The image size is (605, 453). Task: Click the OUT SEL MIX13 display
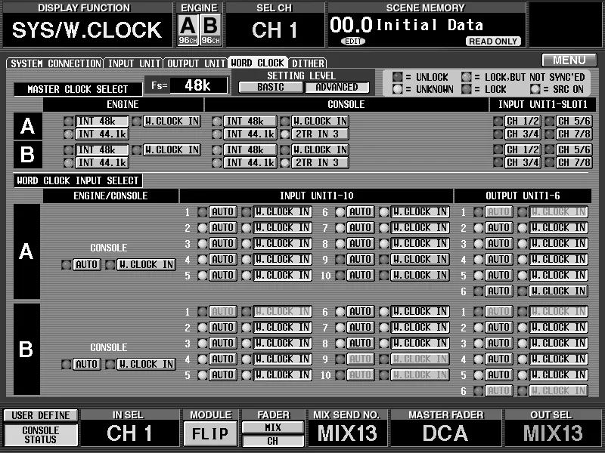(553, 433)
